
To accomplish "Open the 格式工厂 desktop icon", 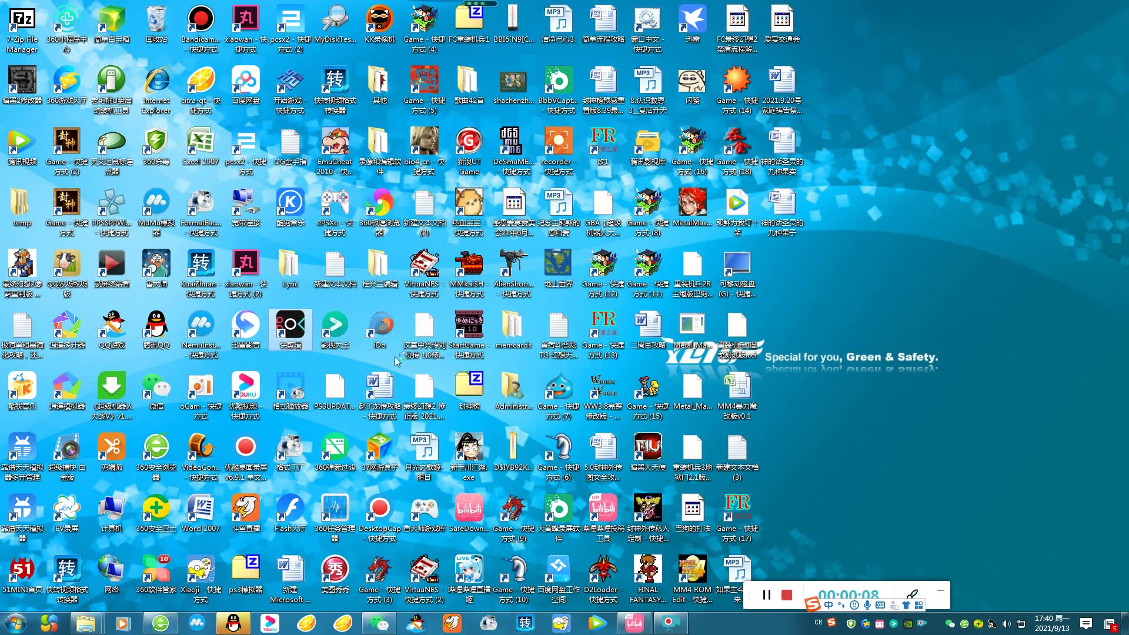I will coord(290,452).
